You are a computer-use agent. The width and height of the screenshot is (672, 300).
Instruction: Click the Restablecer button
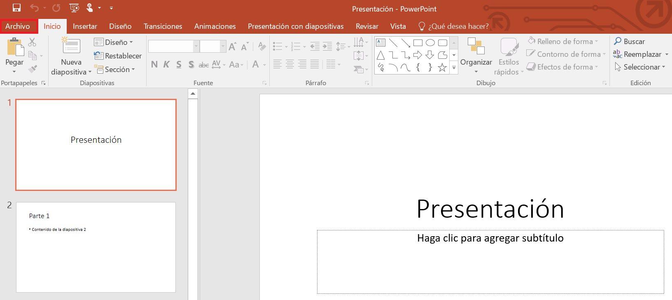coord(118,56)
